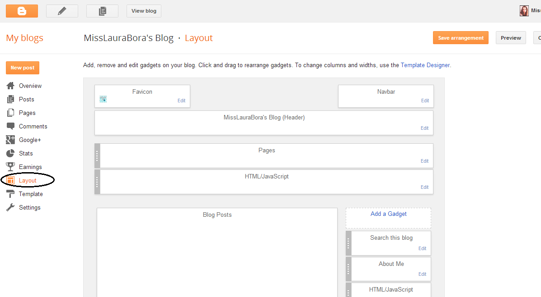Click the 'Navbar' gadget title
Screen dimensions: 541x297
386,91
